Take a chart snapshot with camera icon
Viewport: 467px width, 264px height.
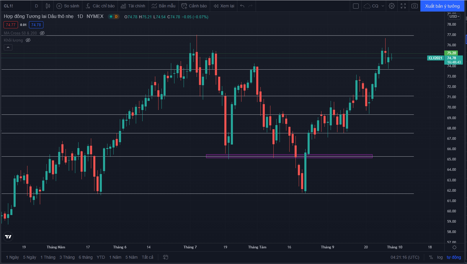point(414,6)
